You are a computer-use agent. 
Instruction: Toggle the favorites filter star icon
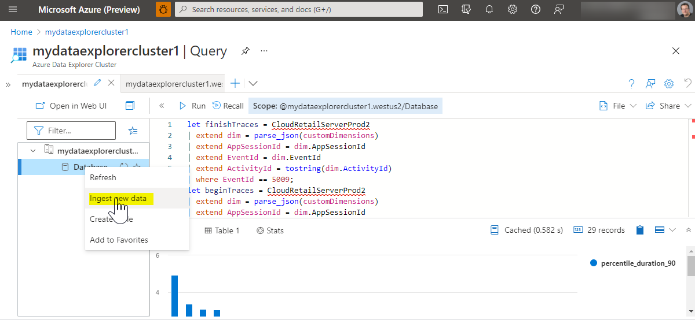point(133,131)
